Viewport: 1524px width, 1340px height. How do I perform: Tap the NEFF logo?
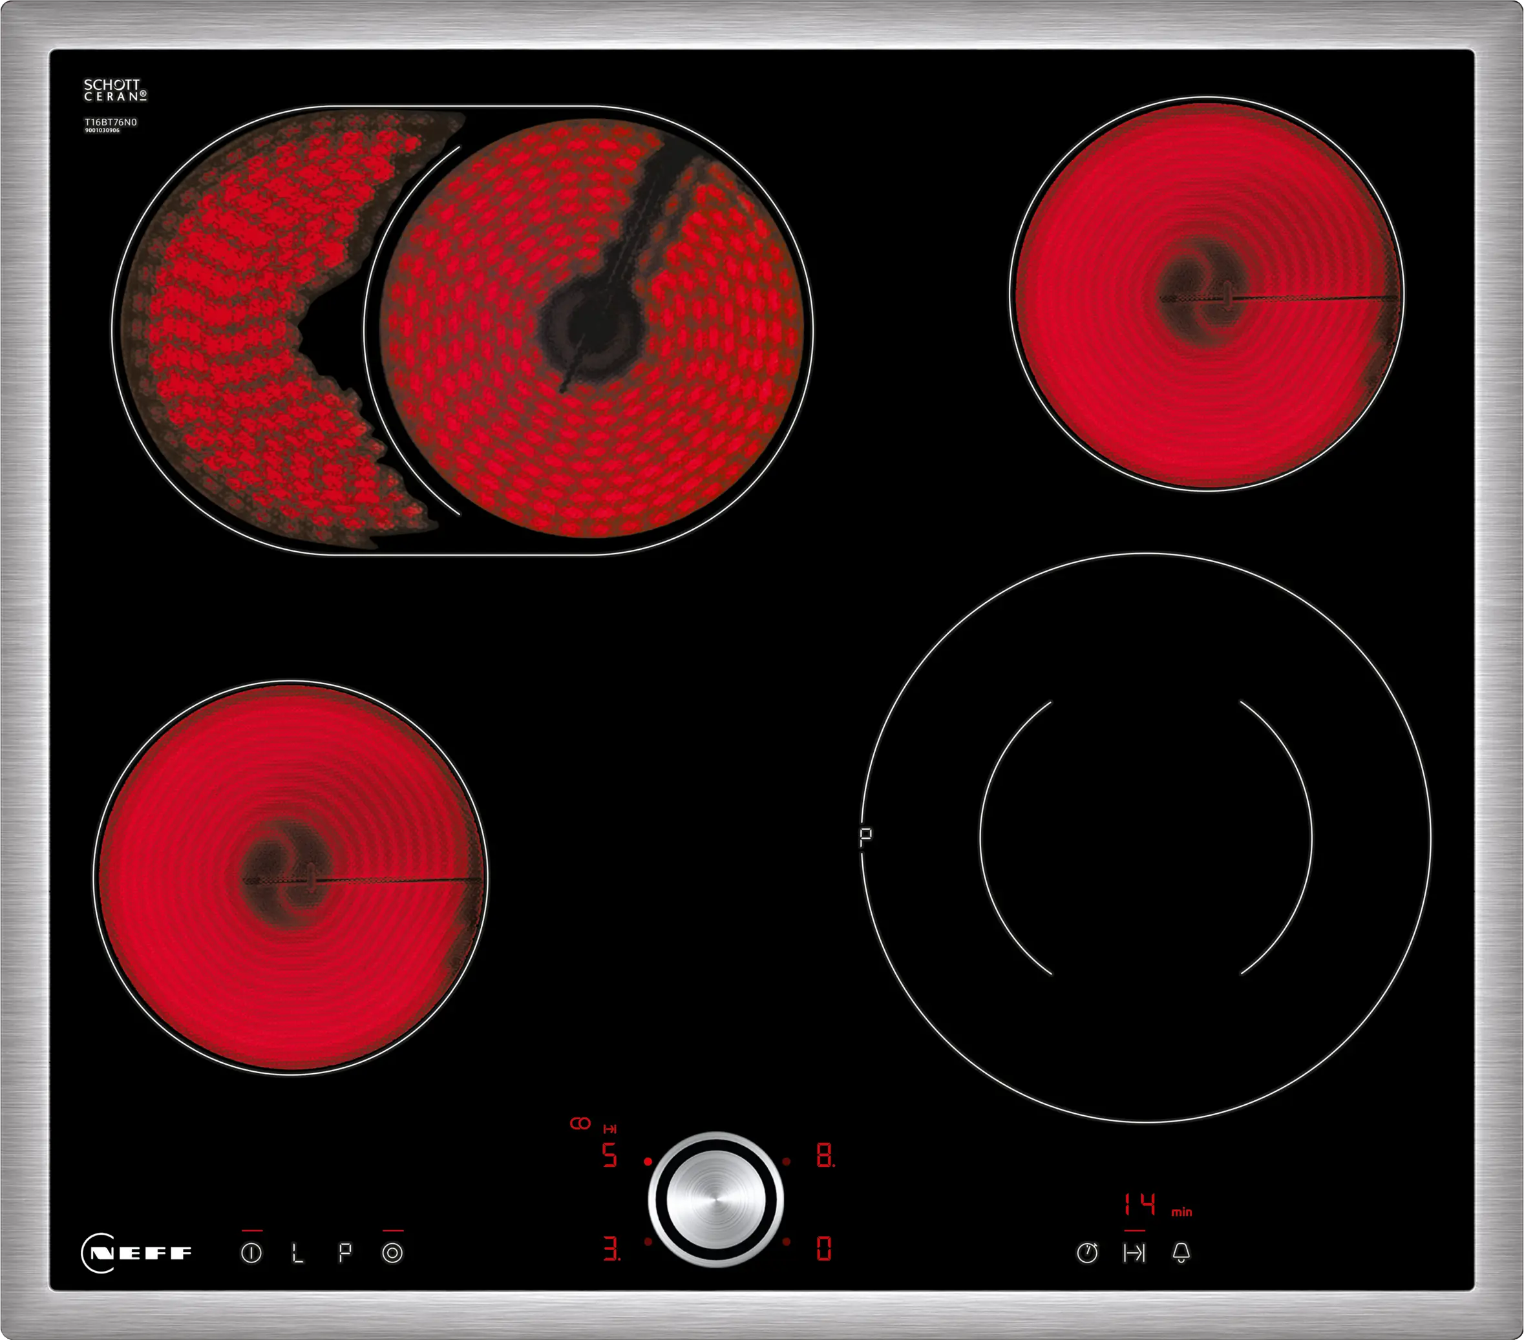[136, 1253]
